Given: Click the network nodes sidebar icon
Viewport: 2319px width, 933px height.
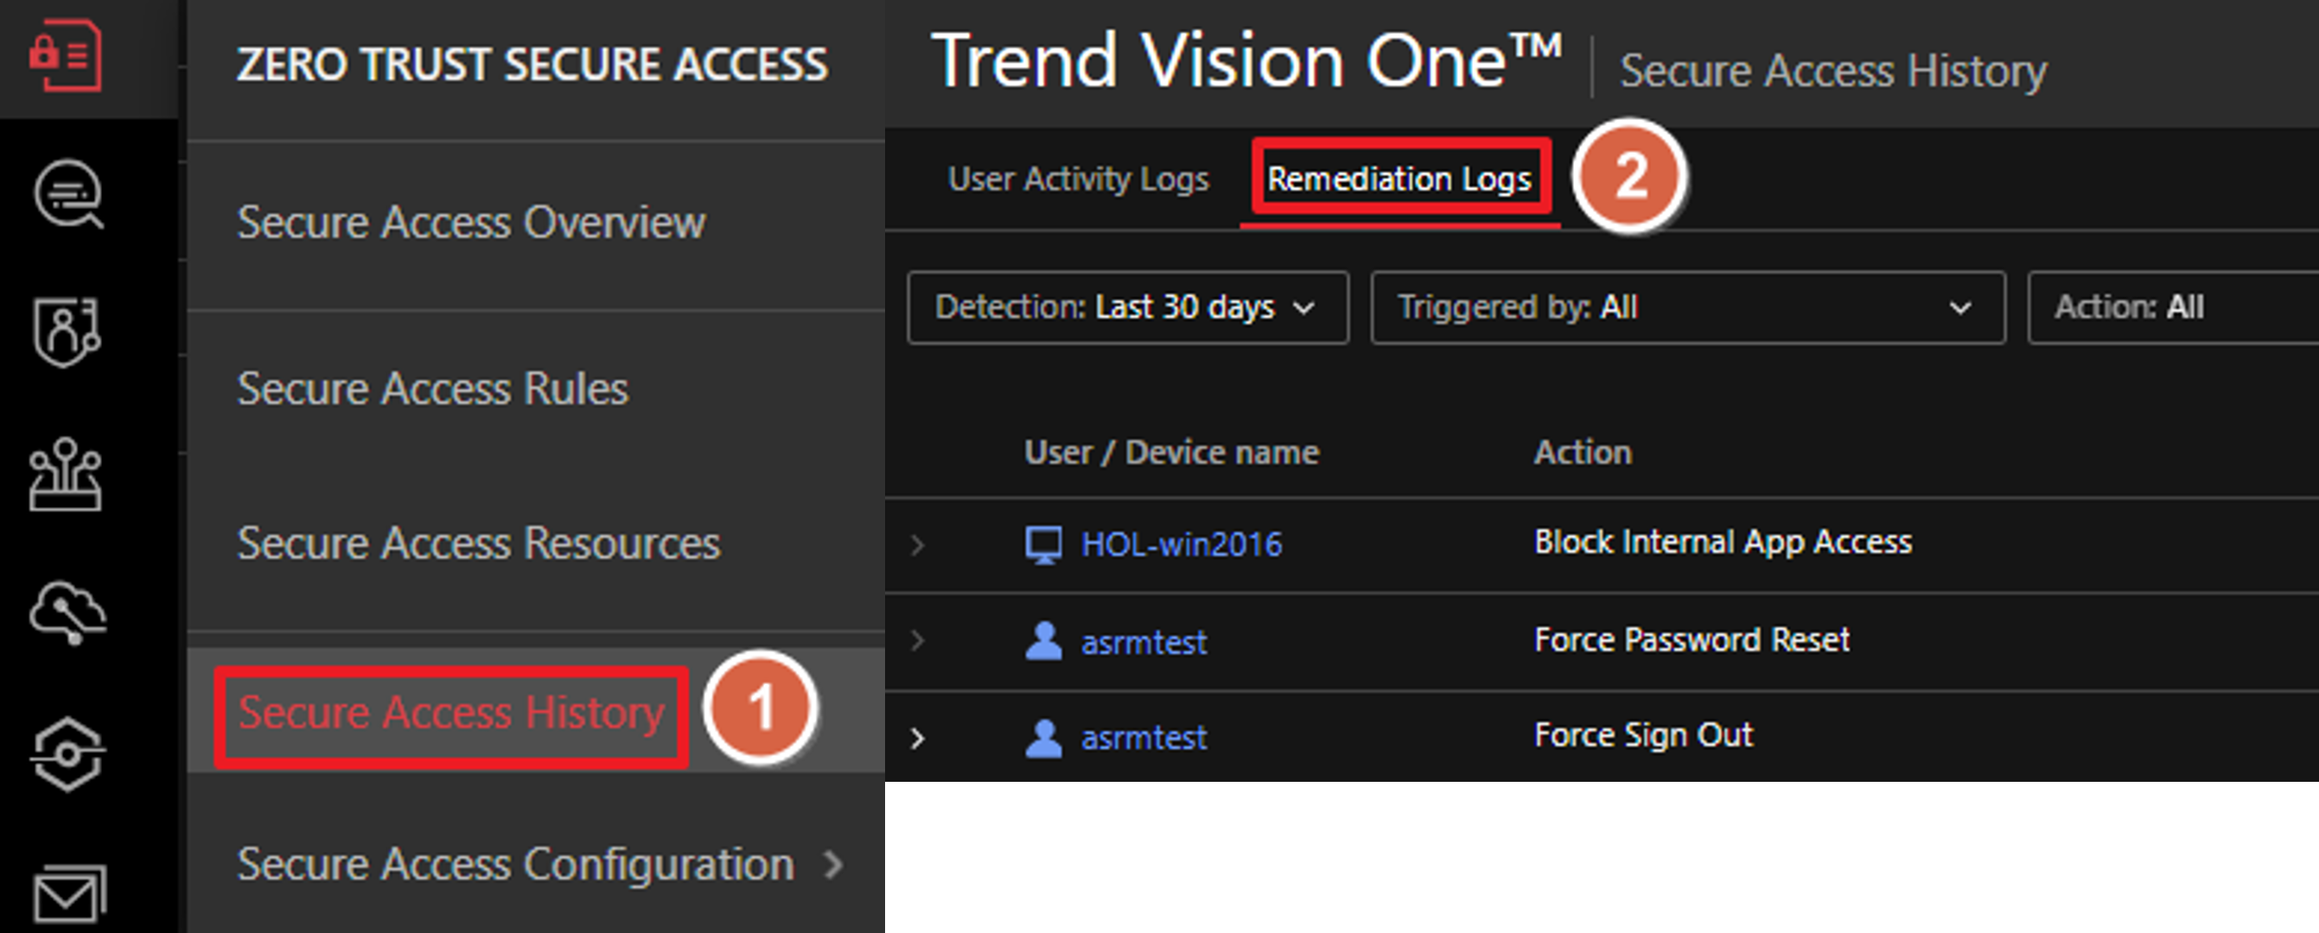Looking at the screenshot, I should pos(66,473).
